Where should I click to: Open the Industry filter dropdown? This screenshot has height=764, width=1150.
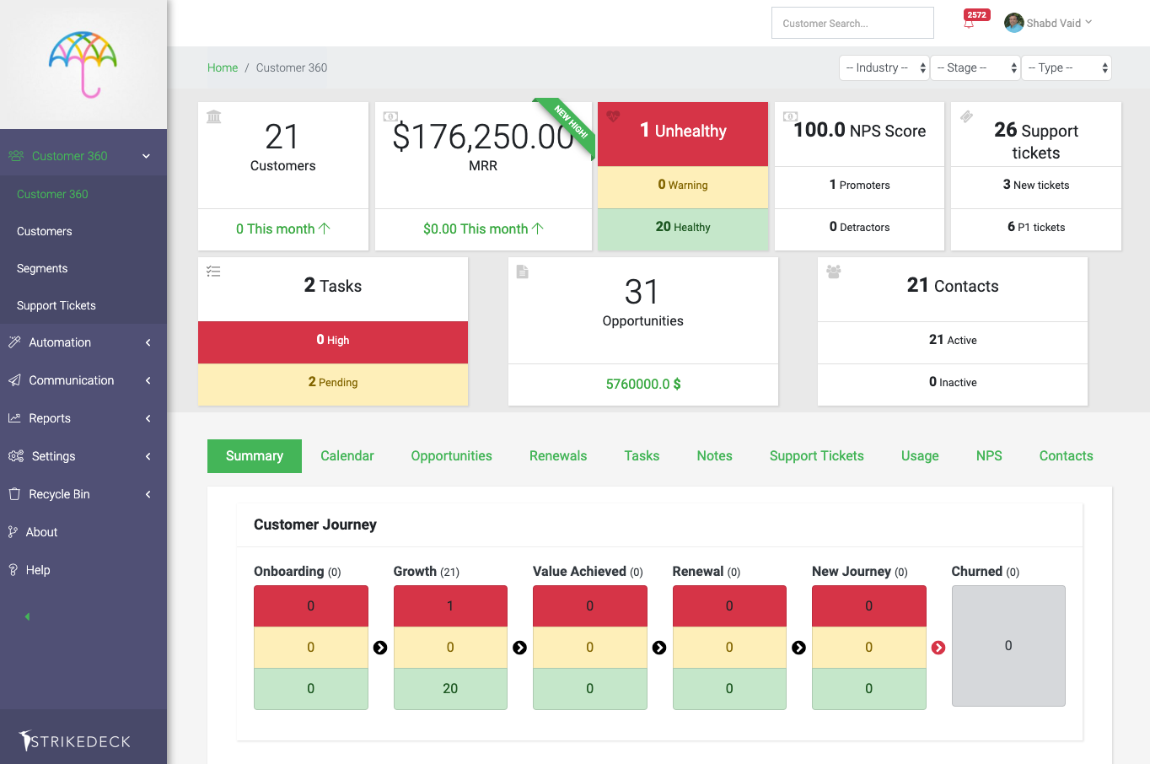884,67
